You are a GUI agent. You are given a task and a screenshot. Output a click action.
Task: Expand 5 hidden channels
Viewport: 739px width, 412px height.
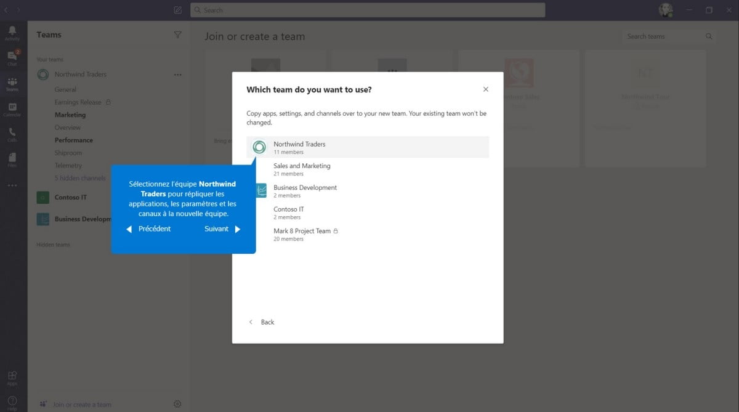tap(80, 178)
